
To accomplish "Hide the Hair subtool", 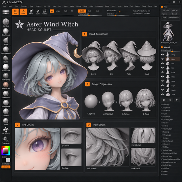I will [162, 63].
